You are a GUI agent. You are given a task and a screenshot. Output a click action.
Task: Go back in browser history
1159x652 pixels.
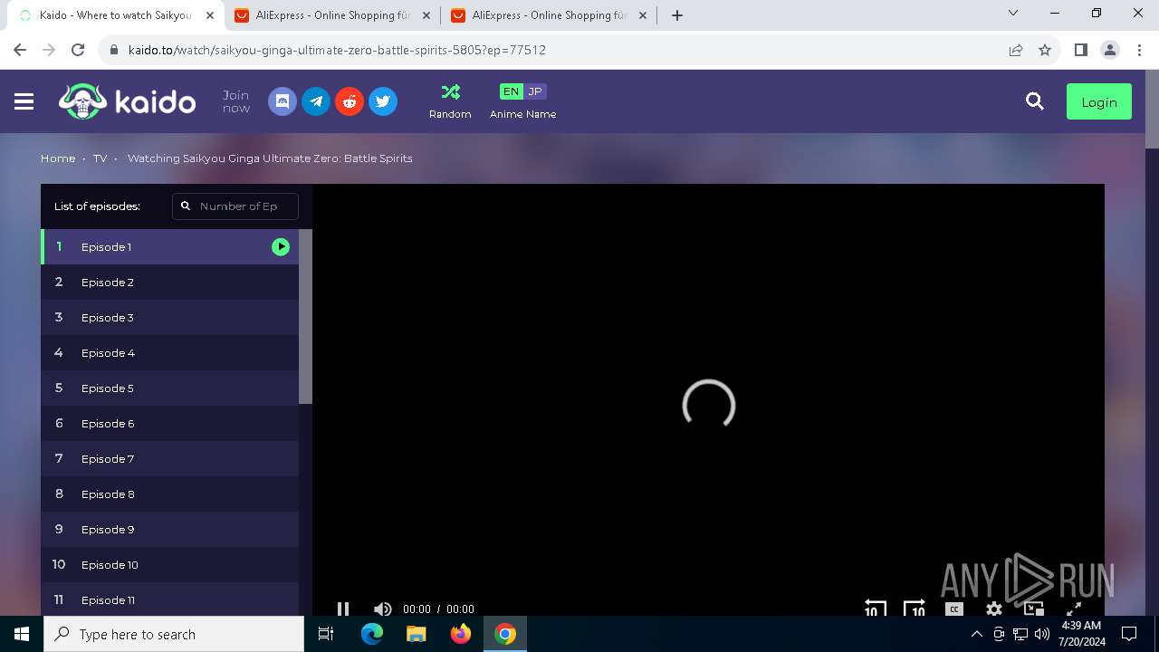pyautogui.click(x=20, y=50)
